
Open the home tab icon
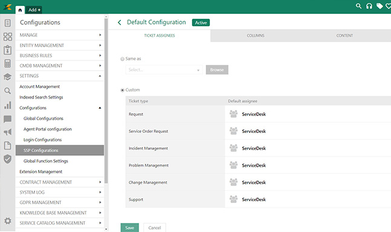(20, 10)
